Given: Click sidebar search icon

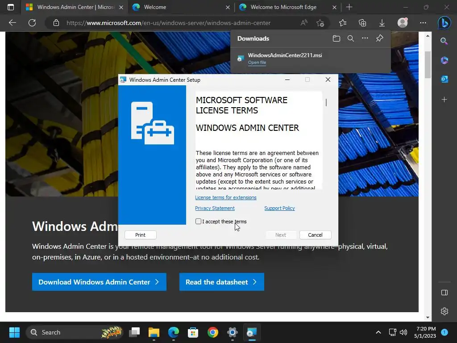Looking at the screenshot, I should click(x=444, y=41).
